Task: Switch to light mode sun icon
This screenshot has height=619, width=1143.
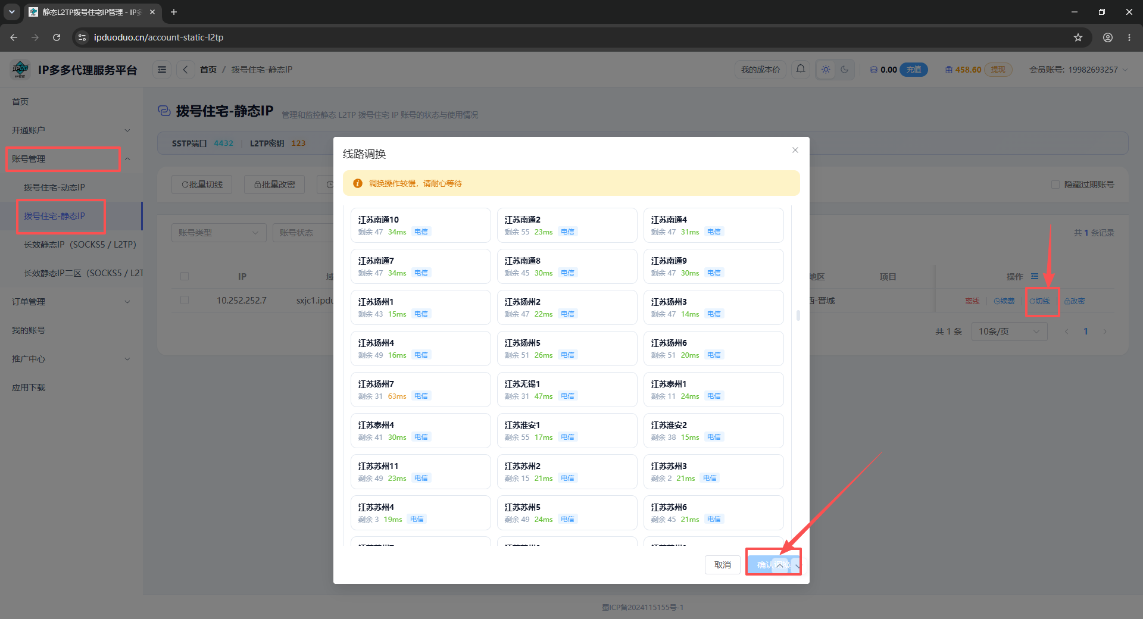Action: click(826, 70)
